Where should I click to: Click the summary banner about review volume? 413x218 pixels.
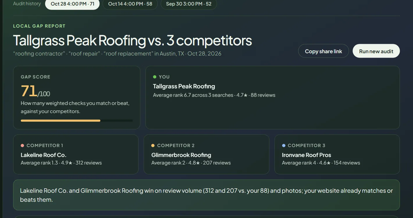[206, 195]
